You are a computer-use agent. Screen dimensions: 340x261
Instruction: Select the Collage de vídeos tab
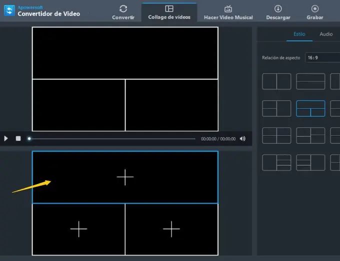(x=169, y=12)
